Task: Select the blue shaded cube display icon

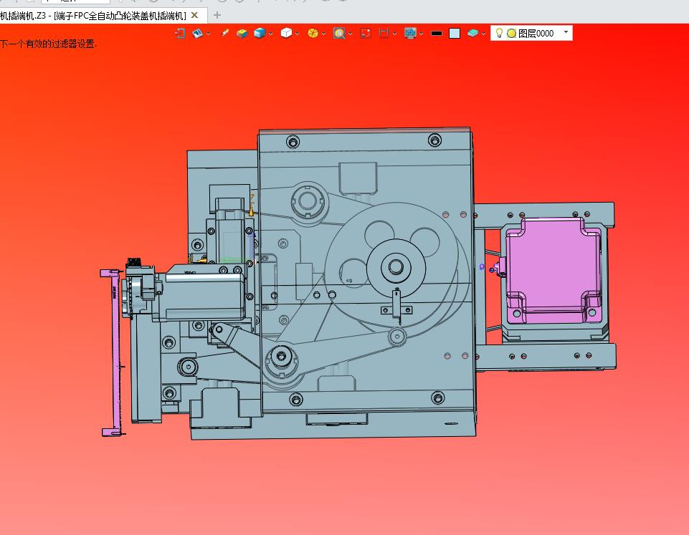Action: [260, 34]
